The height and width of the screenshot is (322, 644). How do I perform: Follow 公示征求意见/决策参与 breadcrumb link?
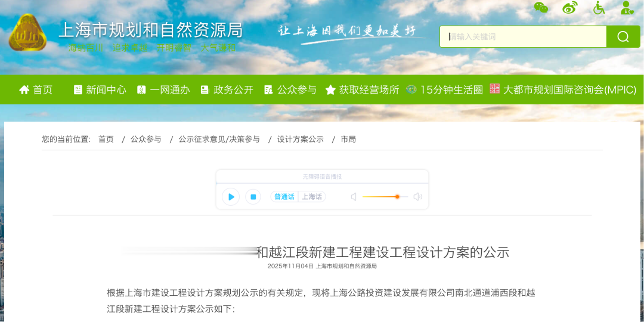219,139
